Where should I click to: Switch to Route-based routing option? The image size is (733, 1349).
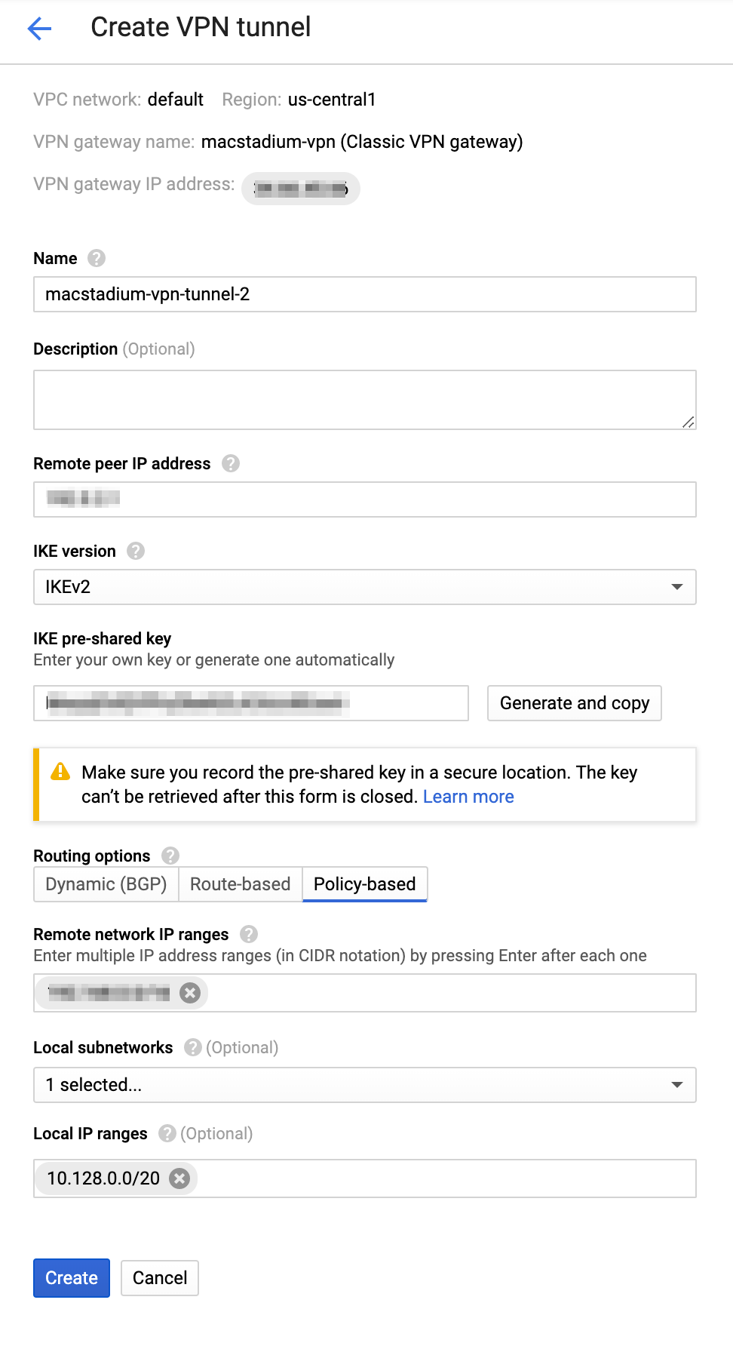pyautogui.click(x=240, y=884)
